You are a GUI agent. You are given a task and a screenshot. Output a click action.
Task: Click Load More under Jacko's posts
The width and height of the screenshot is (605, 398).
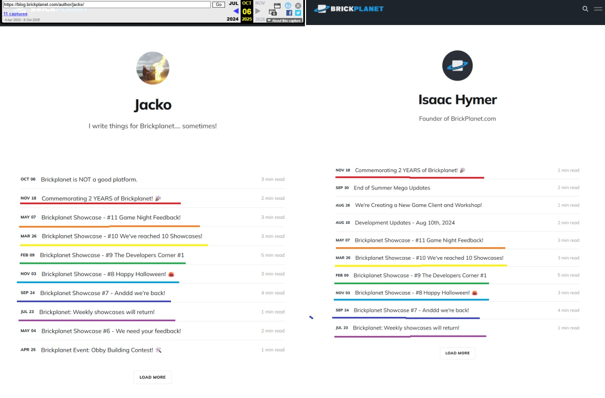coord(152,377)
